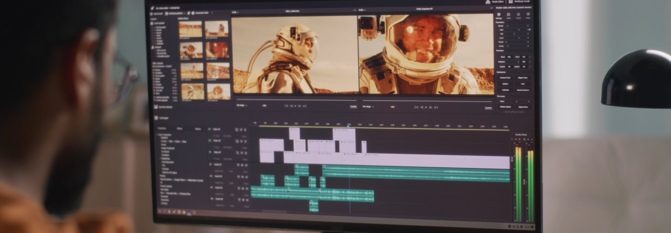Viewport: 671px width, 233px height.
Task: Click the gear icon on Audio 02 track
Action: [x=242, y=177]
